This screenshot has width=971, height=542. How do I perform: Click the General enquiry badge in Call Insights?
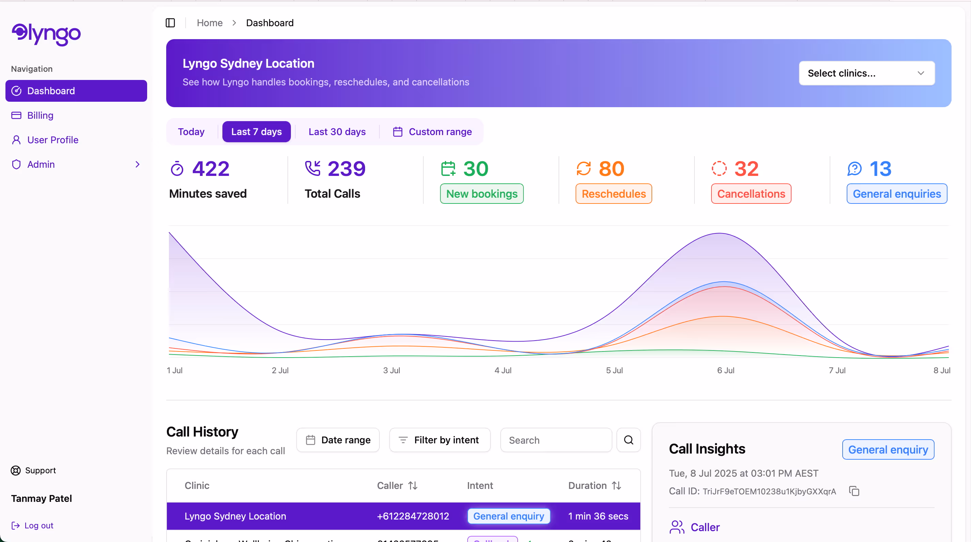pyautogui.click(x=888, y=449)
